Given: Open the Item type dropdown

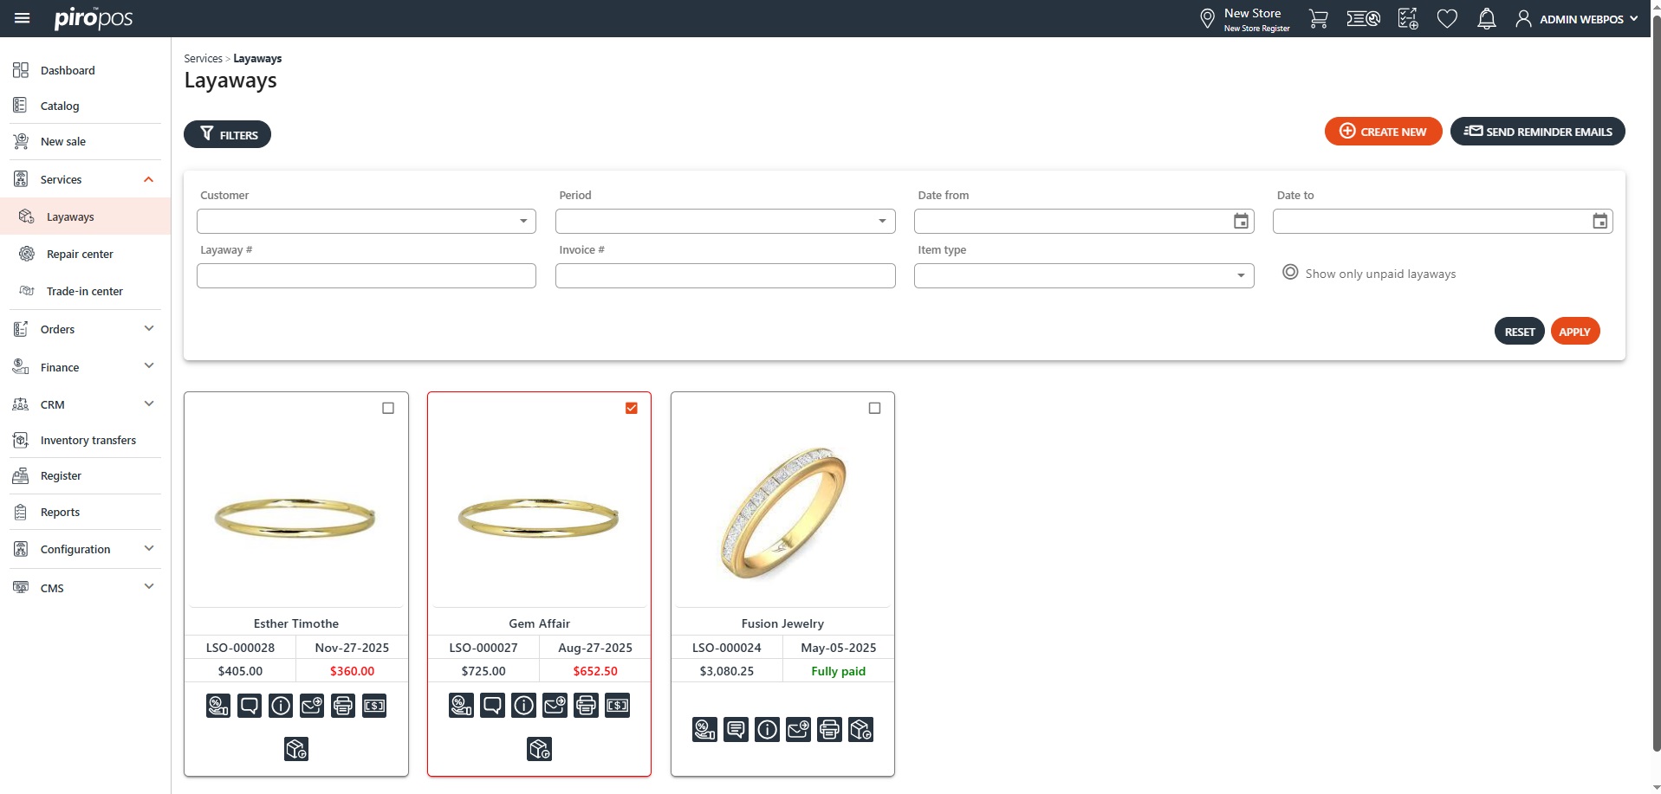Looking at the screenshot, I should point(1083,275).
